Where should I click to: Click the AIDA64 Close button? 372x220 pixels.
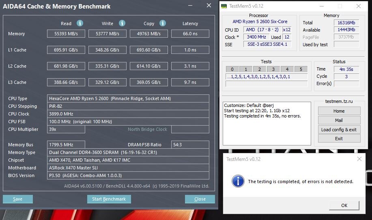pos(200,199)
